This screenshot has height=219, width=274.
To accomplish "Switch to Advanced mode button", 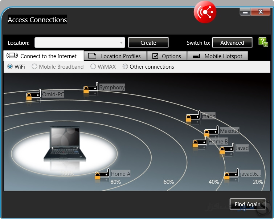I will pos(232,42).
